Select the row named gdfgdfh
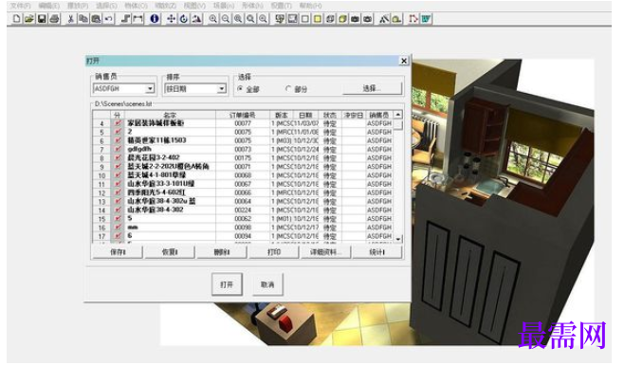Image resolution: width=624 pixels, height=365 pixels. tap(139, 149)
